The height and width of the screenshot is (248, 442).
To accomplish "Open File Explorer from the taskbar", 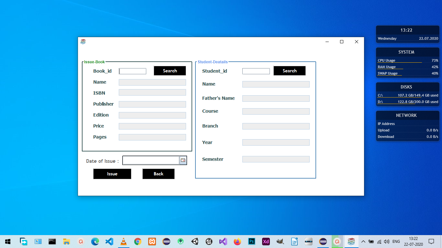I will coord(66,242).
